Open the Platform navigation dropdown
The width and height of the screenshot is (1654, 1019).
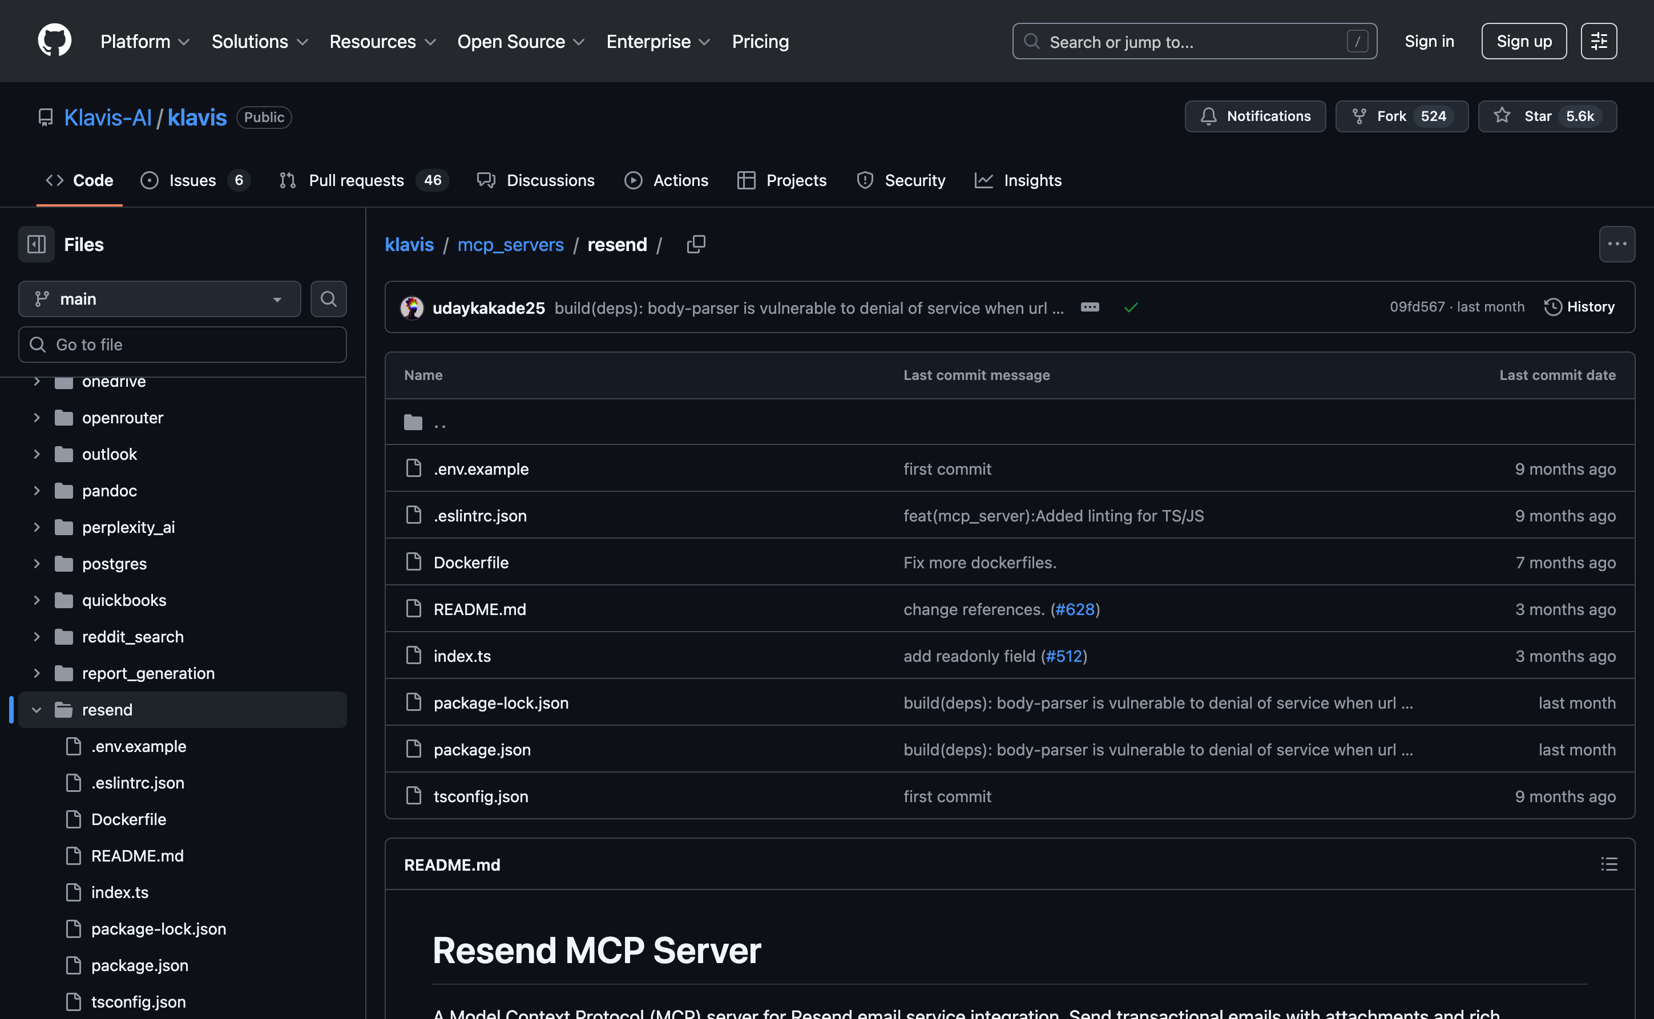tap(144, 41)
